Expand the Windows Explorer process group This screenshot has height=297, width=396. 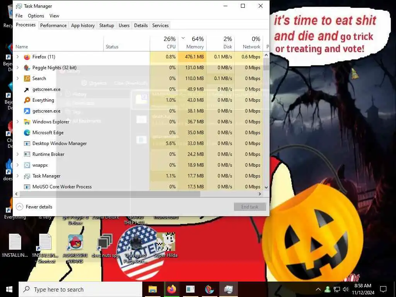[x=17, y=122]
